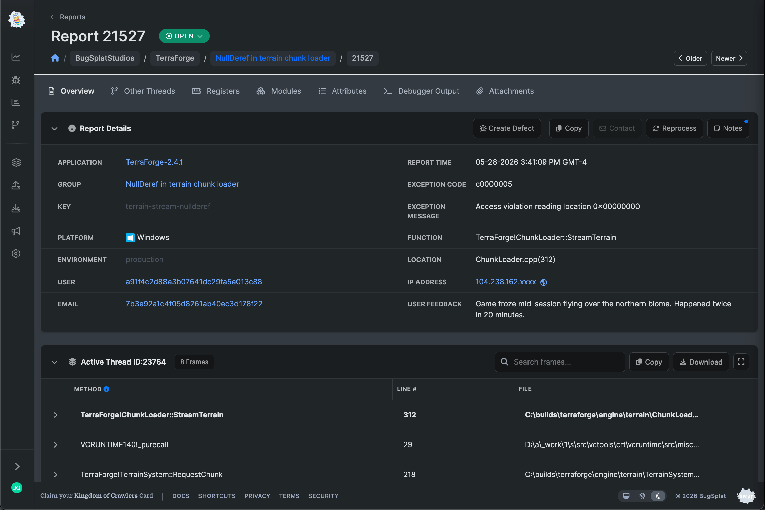
Task: Click the user hash a91f4c2d88e3b07641dc29fa5e013c88
Action: point(194,282)
